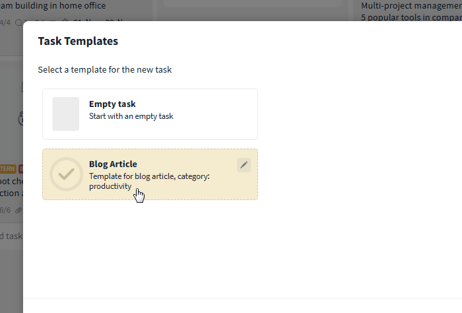462x313 pixels.
Task: Click the 4/4 checklist counter
Action: 5,22
